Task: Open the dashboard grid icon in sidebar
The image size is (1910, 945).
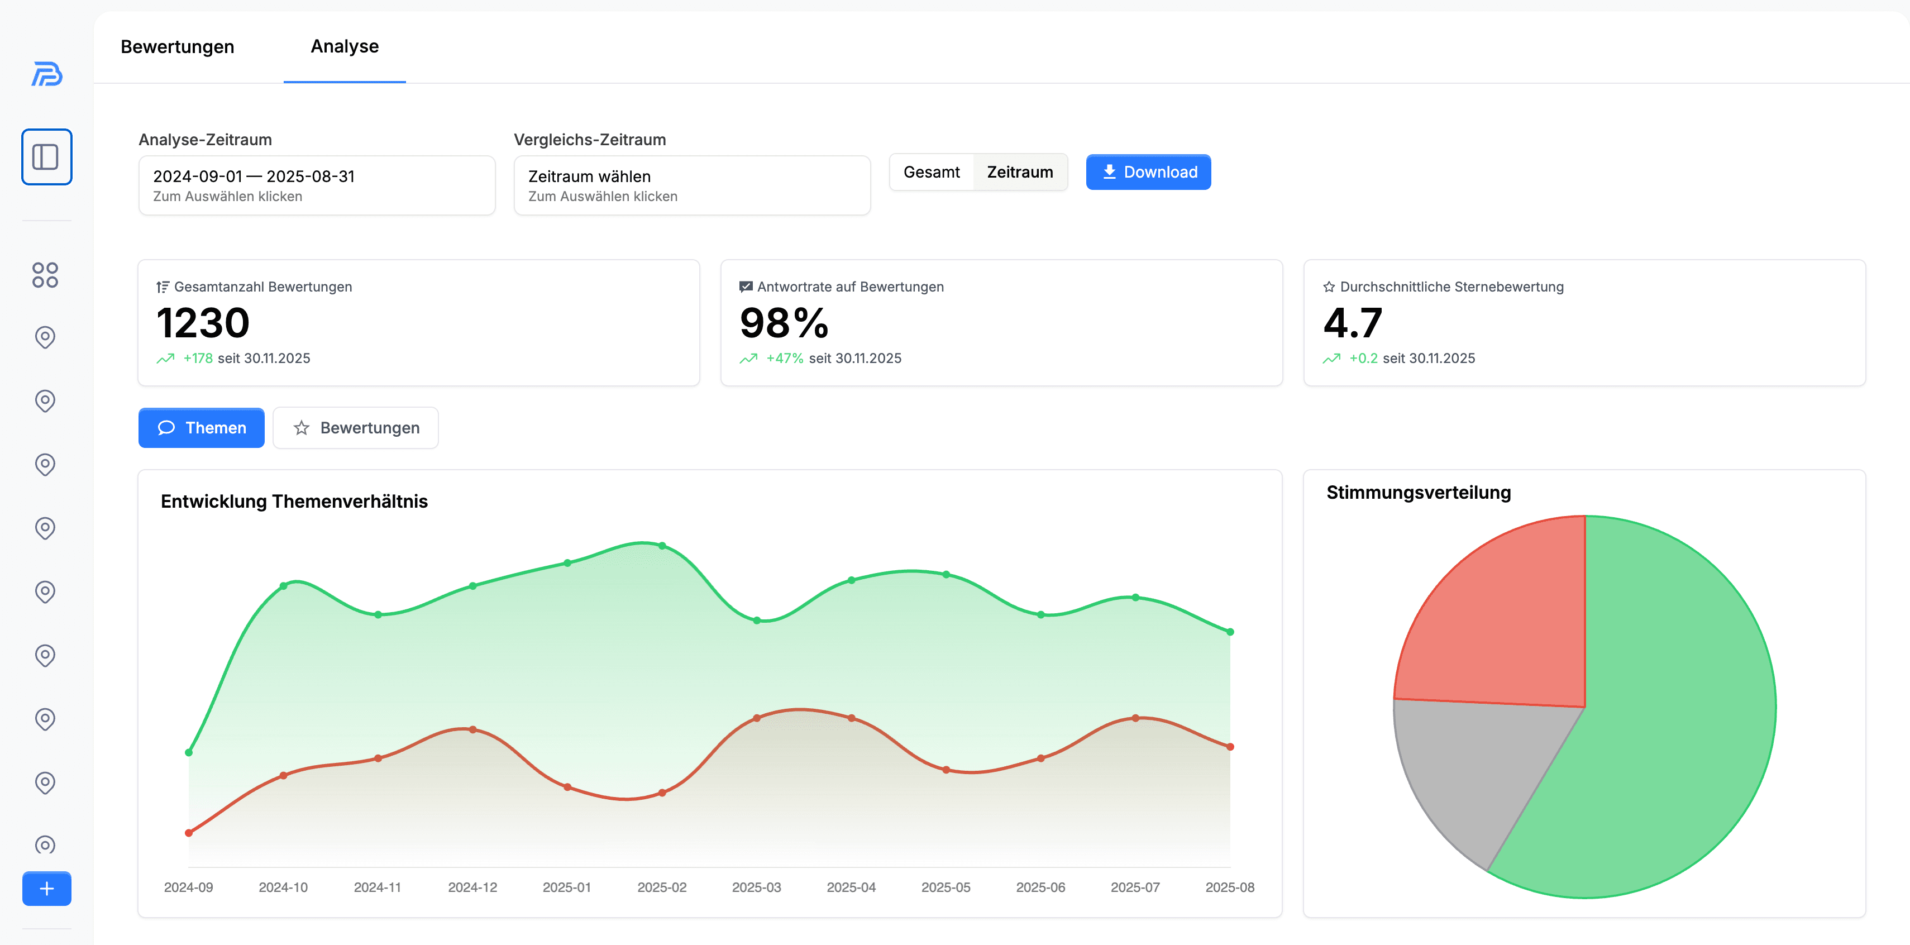Action: pyautogui.click(x=46, y=274)
